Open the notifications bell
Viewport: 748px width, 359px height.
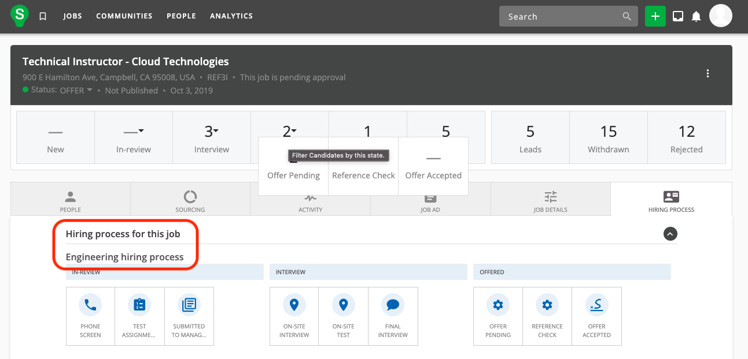(x=696, y=16)
